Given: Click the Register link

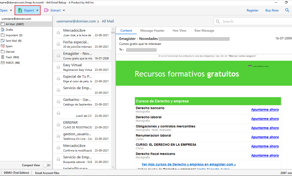Looking at the screenshot, I should click(x=253, y=10).
